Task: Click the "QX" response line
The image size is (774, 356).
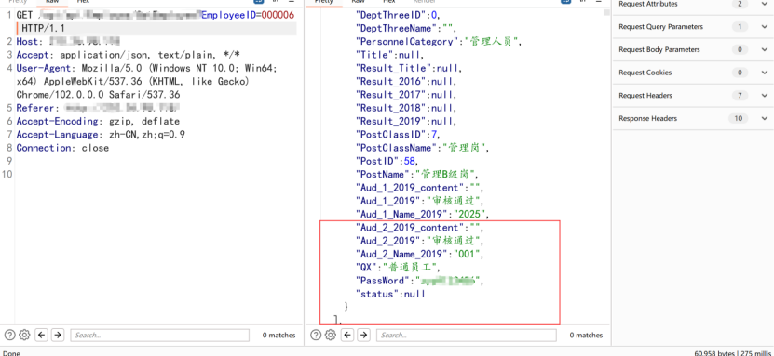Action: click(x=398, y=268)
